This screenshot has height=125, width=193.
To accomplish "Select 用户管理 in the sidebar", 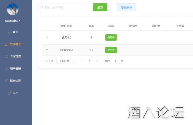I will pos(15,69).
